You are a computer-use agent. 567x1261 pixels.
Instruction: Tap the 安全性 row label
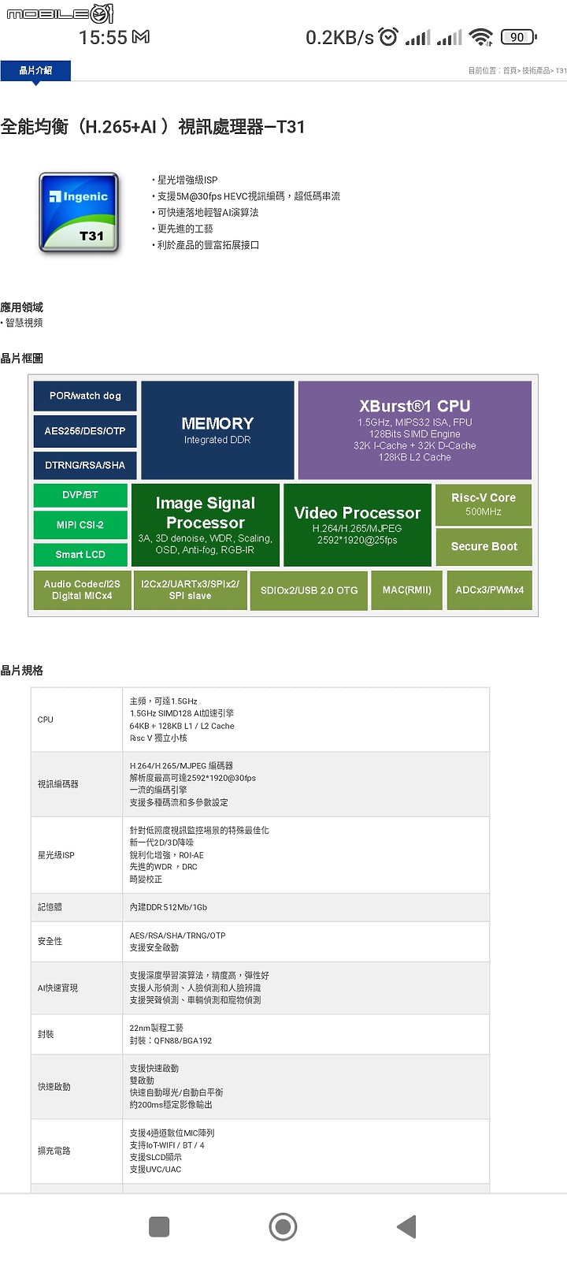click(50, 942)
